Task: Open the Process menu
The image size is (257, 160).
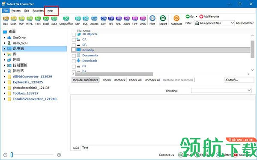Action: (16, 11)
